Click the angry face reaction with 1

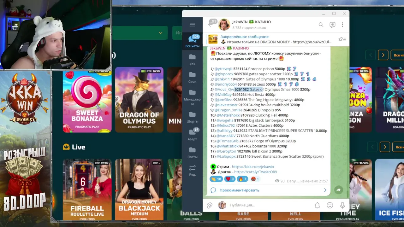pos(255,179)
